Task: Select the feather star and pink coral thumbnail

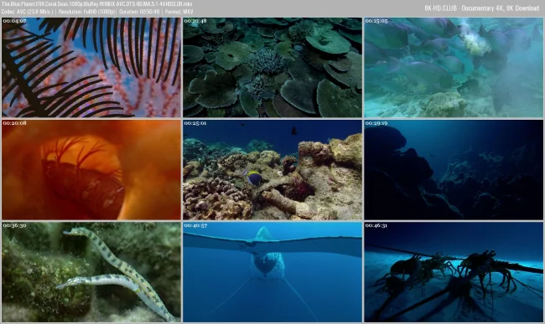Action: point(91,67)
